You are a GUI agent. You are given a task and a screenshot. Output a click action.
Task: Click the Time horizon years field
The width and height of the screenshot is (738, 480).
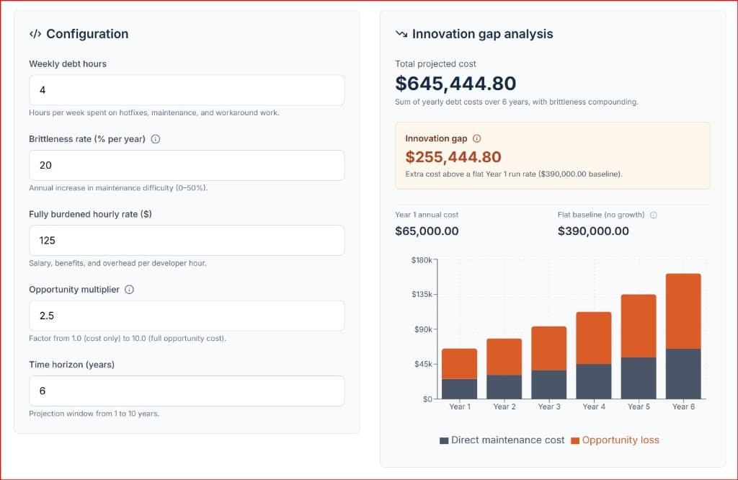point(187,391)
